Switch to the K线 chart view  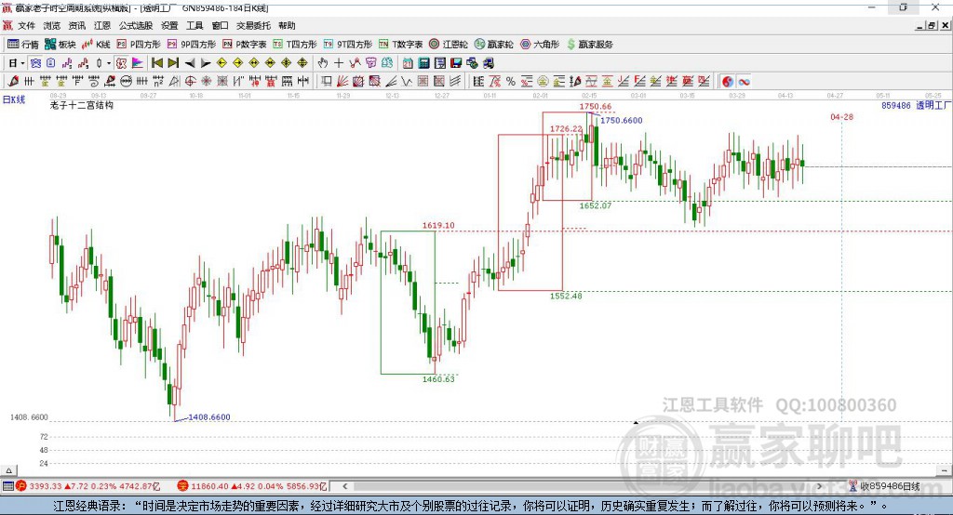click(96, 45)
